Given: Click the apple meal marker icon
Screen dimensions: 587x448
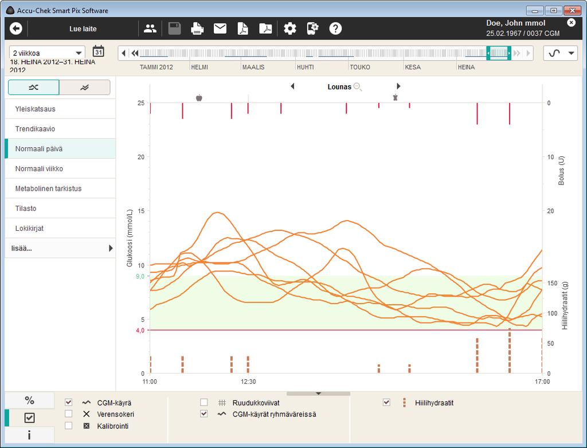Looking at the screenshot, I should pos(199,98).
